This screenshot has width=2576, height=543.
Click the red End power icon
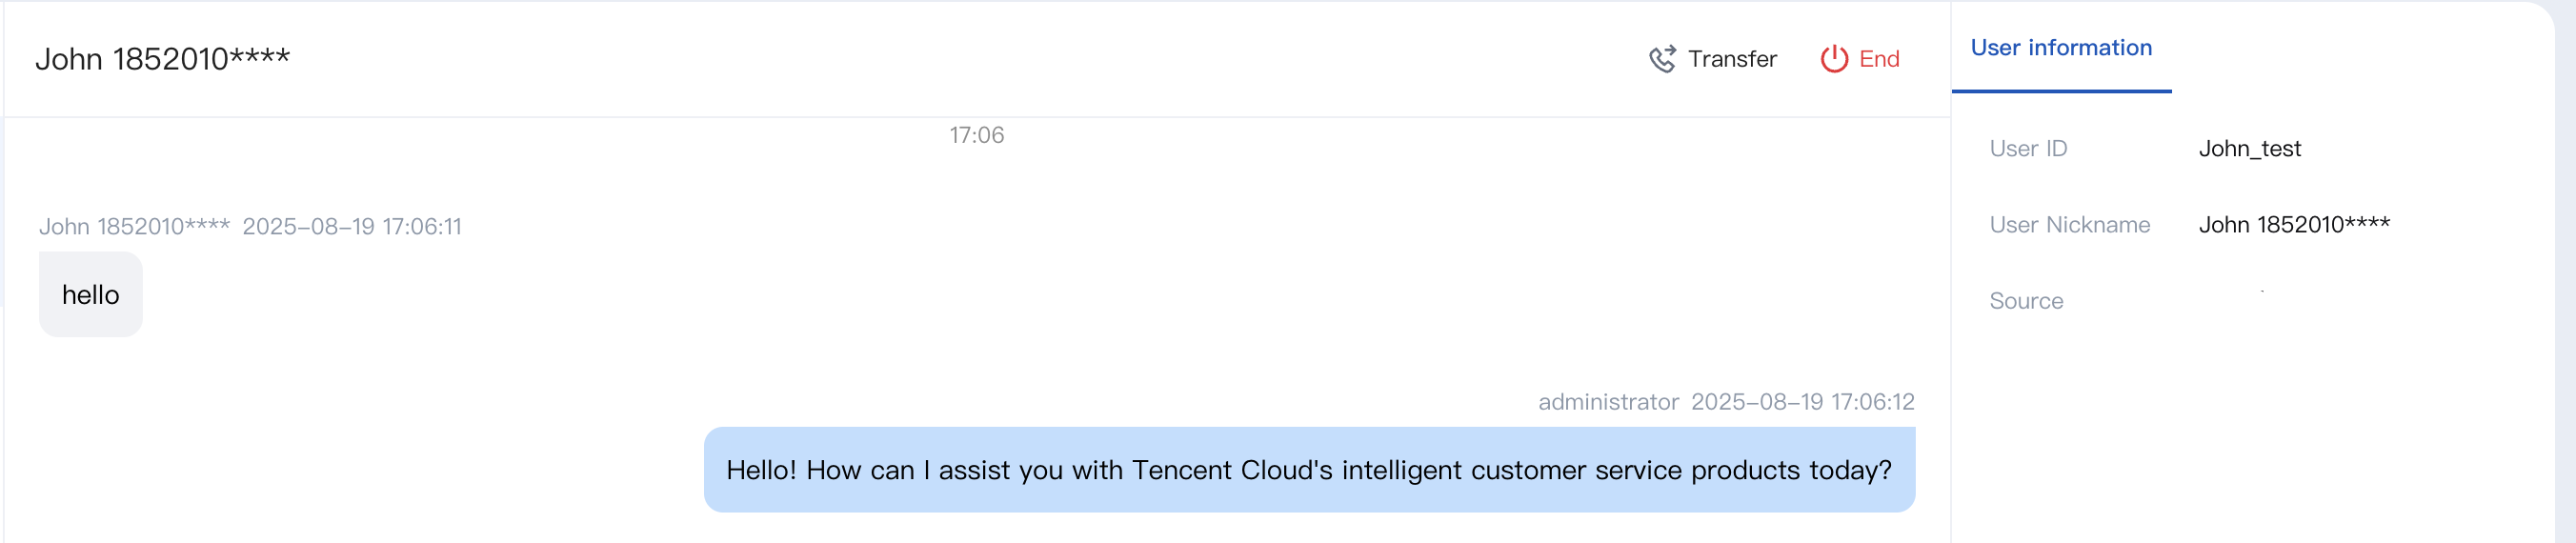[x=1833, y=59]
